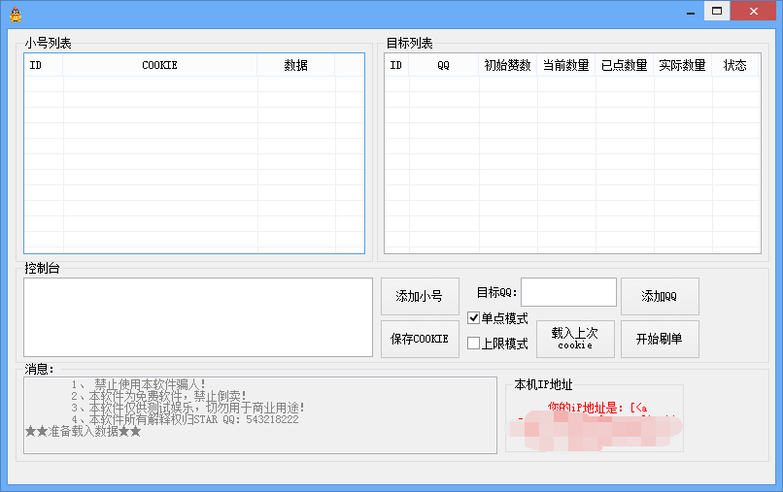Select ID column header in 目标列表
Viewport: 783px width, 492px height.
pos(396,65)
